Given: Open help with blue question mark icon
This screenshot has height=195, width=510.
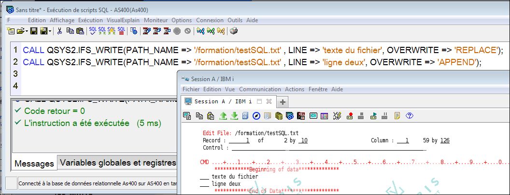Looking at the screenshot, I should pyautogui.click(x=410, y=116).
